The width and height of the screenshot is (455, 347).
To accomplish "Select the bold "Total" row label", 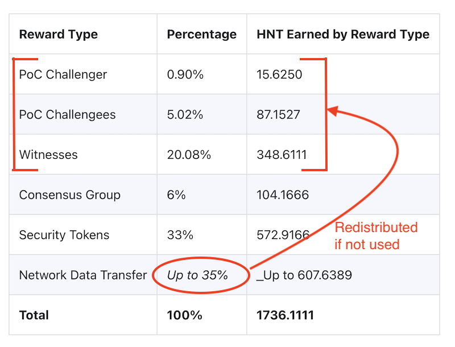I will 34,315.
